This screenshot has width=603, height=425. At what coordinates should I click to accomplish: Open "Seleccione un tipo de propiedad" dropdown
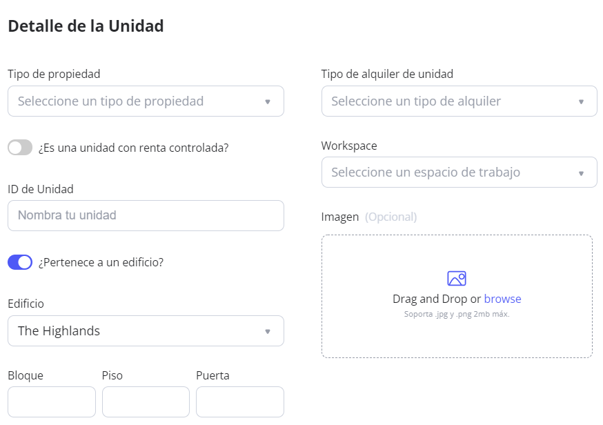click(138, 101)
